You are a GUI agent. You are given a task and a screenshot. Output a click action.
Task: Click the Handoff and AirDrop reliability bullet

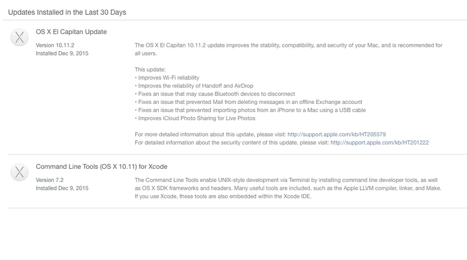click(194, 86)
